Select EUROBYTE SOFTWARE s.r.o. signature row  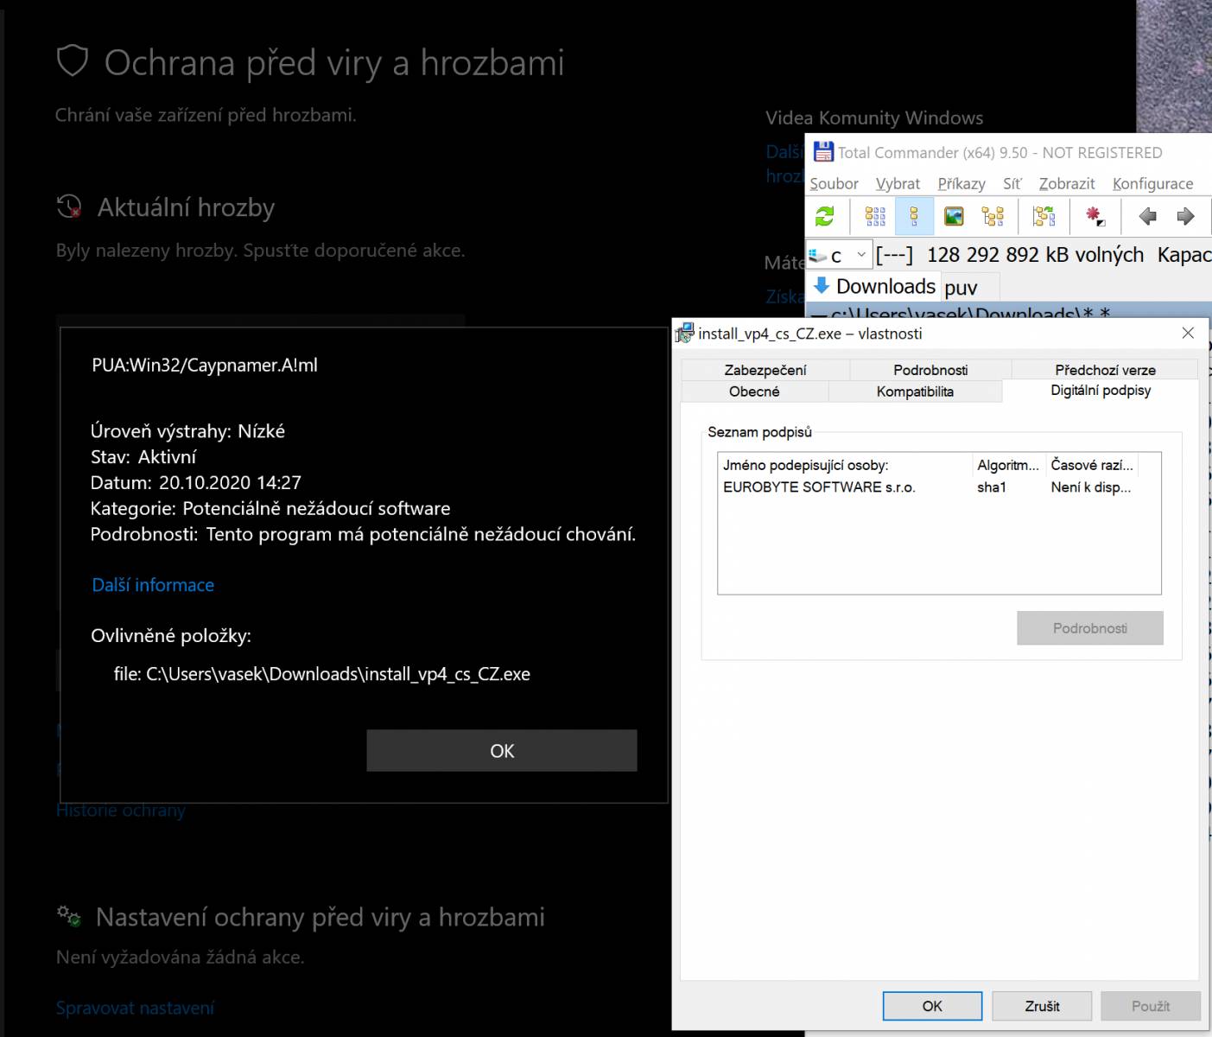[939, 487]
